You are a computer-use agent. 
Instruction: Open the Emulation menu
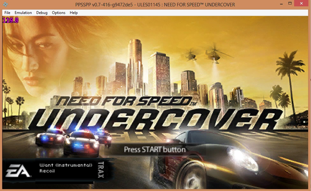(23, 13)
